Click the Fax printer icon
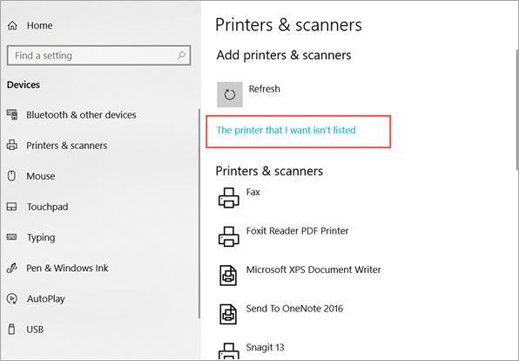Viewport: 519px width, 361px height. pos(229,198)
